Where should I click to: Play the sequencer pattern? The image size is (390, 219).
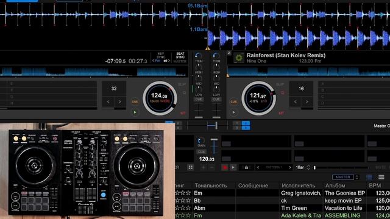coord(233,168)
